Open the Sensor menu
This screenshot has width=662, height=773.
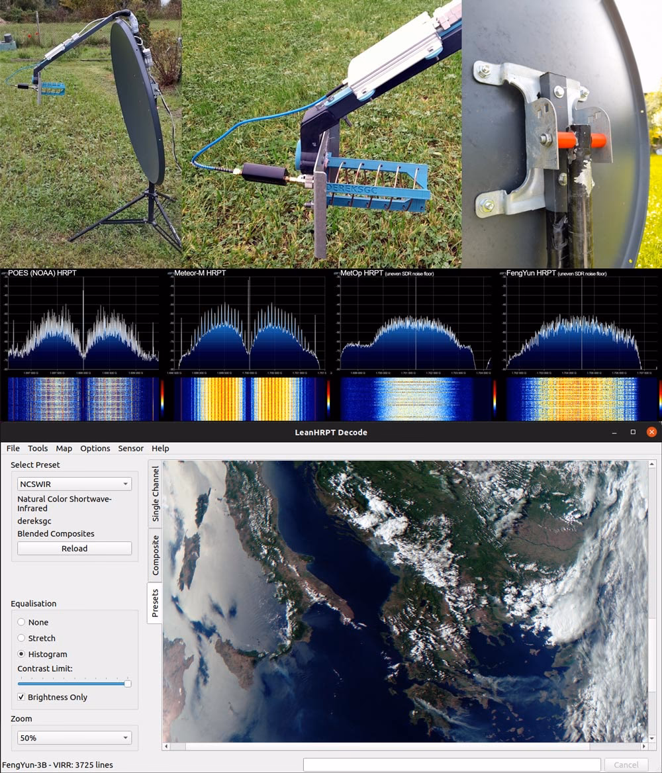[x=130, y=448]
